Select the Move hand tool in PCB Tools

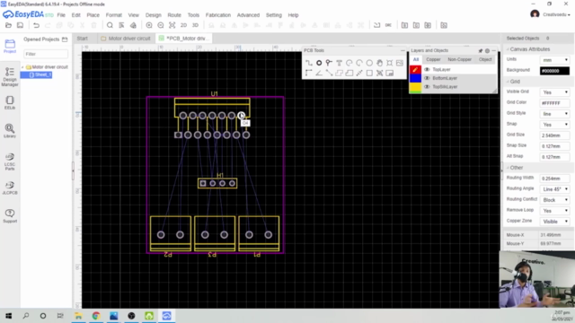(379, 63)
